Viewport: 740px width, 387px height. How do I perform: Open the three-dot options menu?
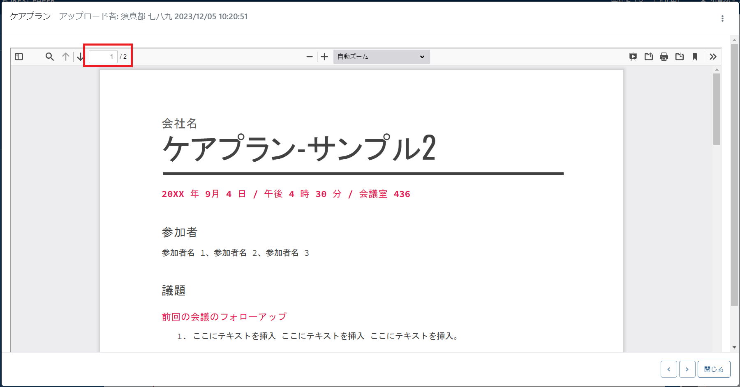722,18
